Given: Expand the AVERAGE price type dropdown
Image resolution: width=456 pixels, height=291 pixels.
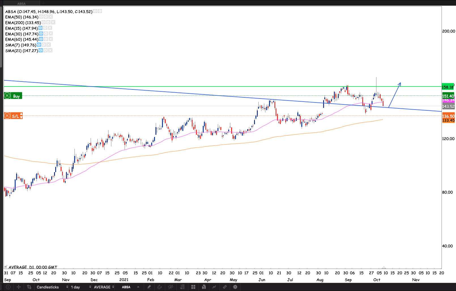Looking at the screenshot, I should tap(104, 287).
